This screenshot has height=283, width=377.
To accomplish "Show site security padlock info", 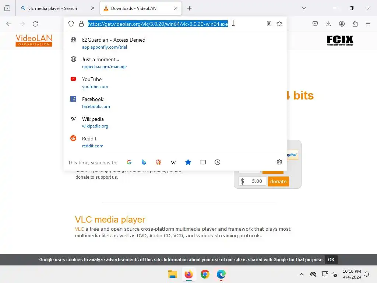I will (81, 24).
